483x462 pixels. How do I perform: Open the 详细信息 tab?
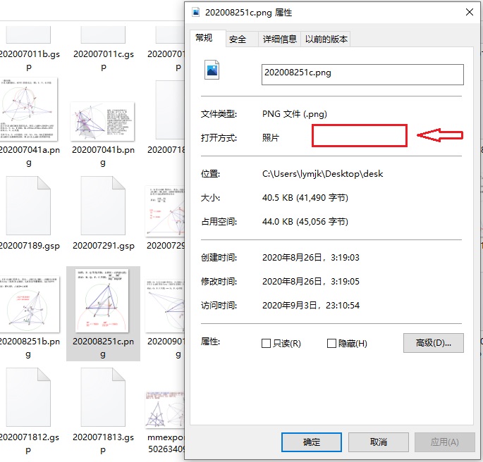pyautogui.click(x=280, y=39)
